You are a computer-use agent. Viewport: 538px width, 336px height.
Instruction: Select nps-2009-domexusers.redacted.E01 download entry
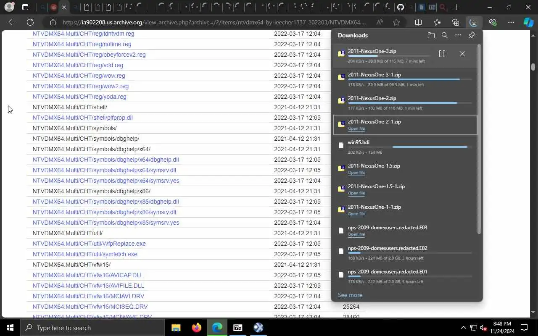[x=405, y=276]
